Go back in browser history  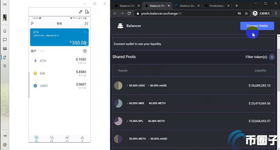pos(115,13)
